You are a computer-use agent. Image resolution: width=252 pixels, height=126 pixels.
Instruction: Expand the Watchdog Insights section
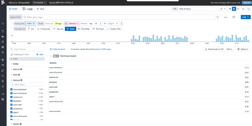51,56
